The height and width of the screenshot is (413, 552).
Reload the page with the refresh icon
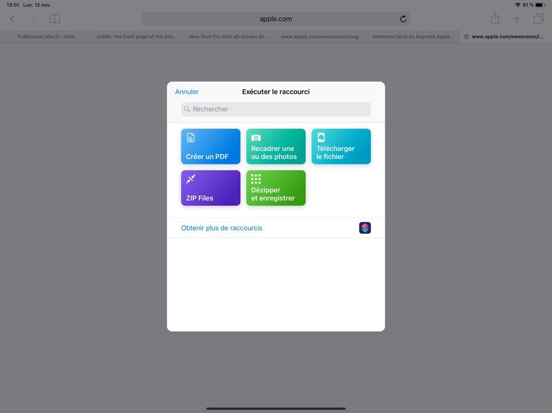point(403,19)
